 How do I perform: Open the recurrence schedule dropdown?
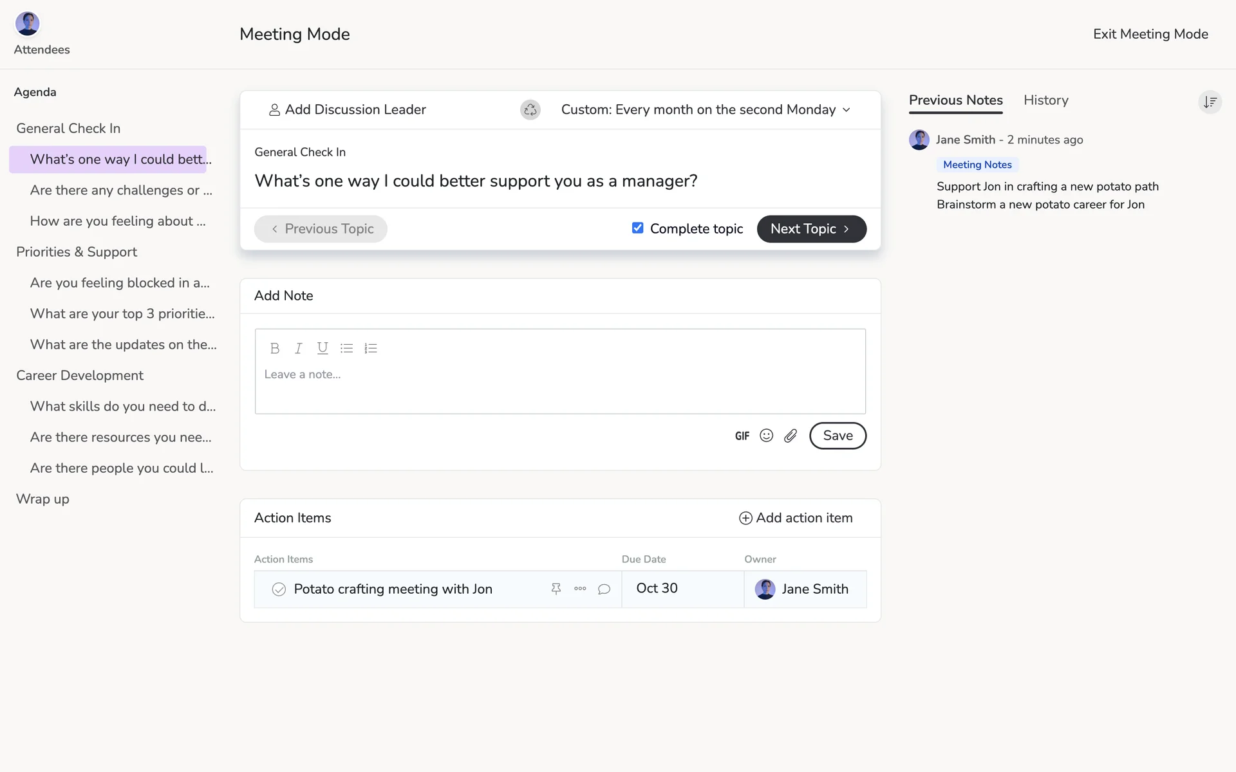[x=706, y=109]
